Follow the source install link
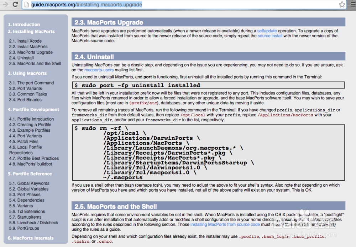This screenshot has width=356, height=247. pos(270,36)
